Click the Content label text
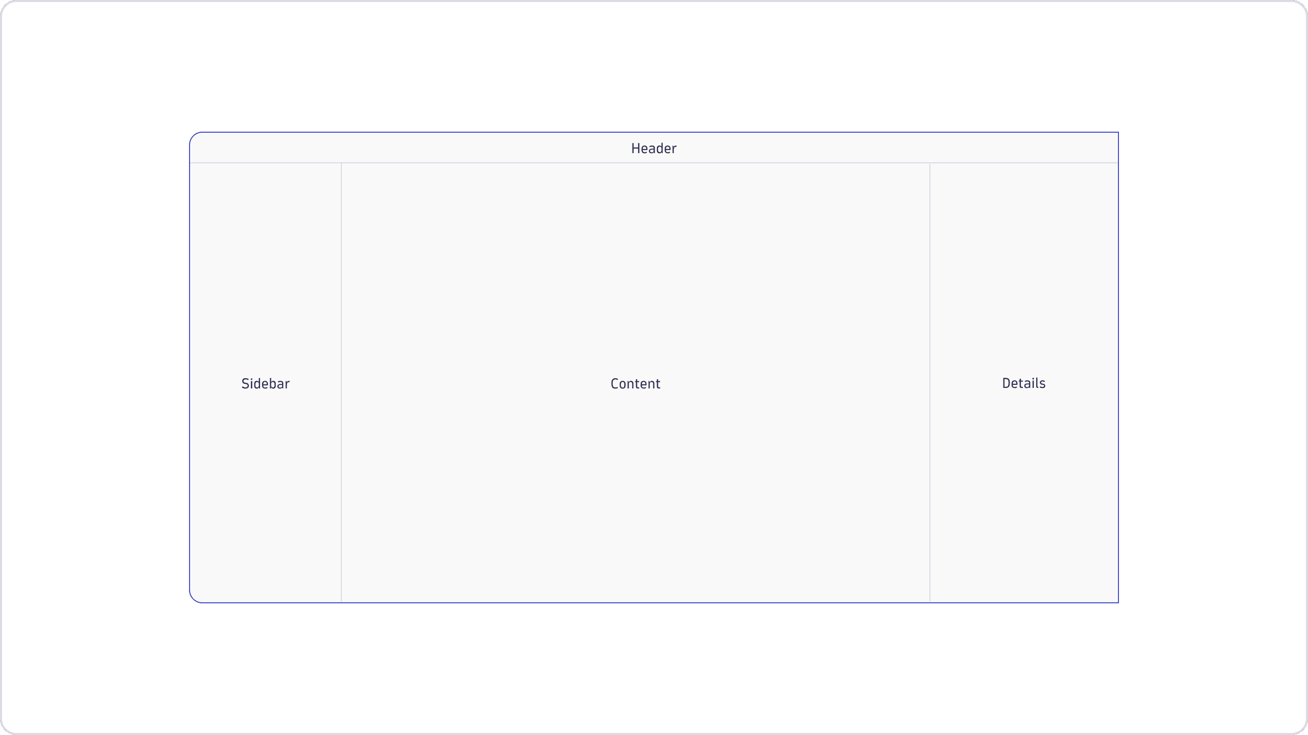Image resolution: width=1308 pixels, height=735 pixels. click(635, 384)
